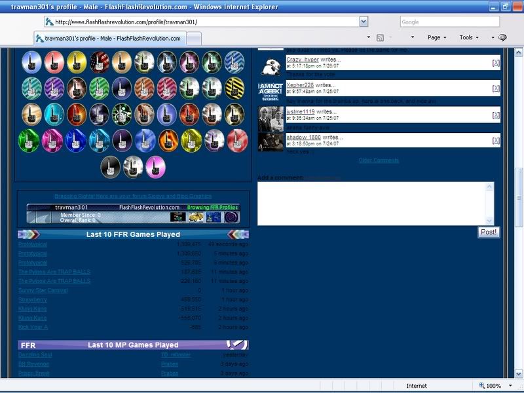Click inside the Add a comment text box

point(372,203)
